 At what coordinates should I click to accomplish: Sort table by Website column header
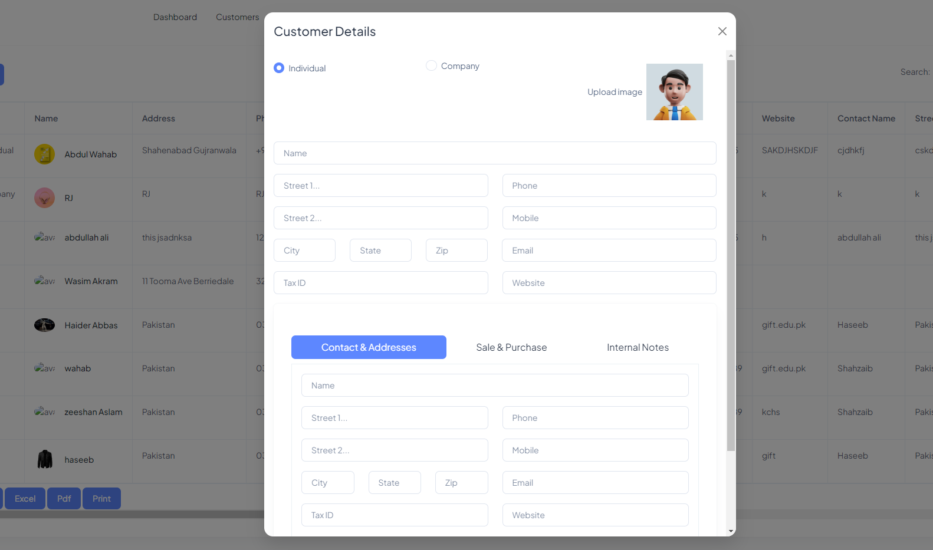coord(778,118)
